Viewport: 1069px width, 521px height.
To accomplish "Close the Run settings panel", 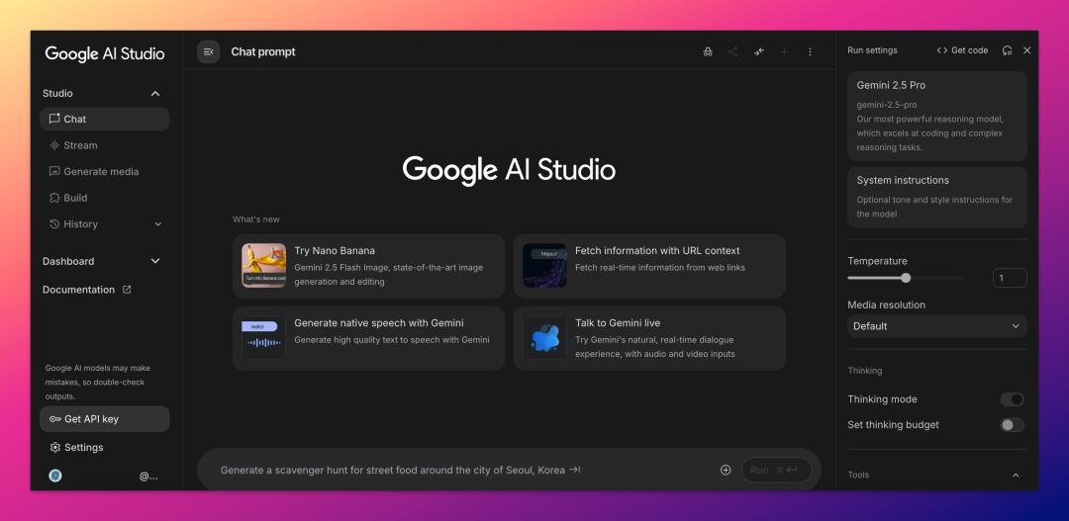I will 1026,50.
